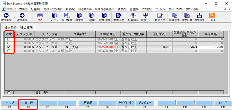Open the ナビ navigation icon
Viewport: 232px width, 110px height.
40,16
